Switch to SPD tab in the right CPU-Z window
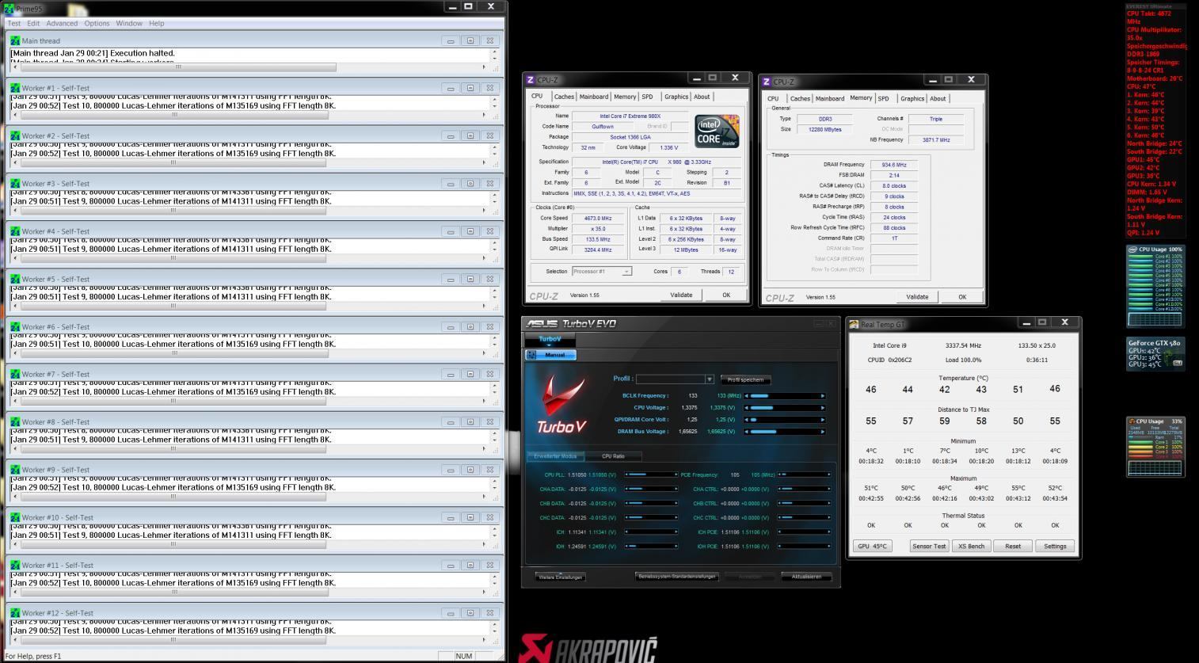 (x=884, y=99)
